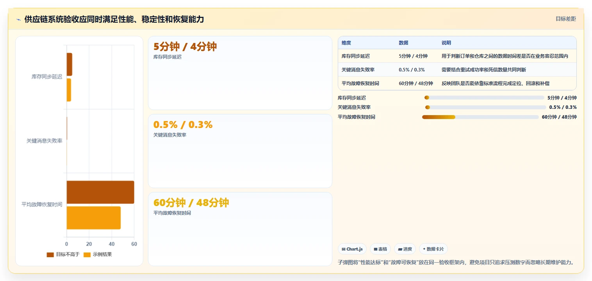This screenshot has width=592, height=281.
Task: Click table cell 60分钟 / 48分钟
Action: 415,84
